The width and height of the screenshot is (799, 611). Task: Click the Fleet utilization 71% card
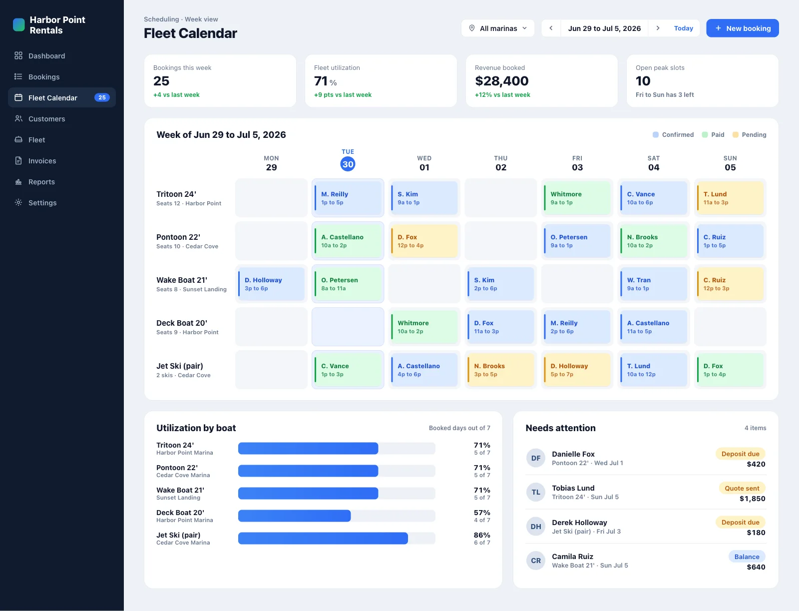[381, 81]
